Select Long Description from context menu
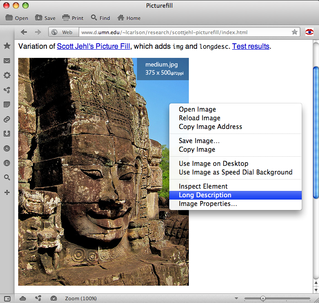Screen dimensions: 319x303 point(205,195)
